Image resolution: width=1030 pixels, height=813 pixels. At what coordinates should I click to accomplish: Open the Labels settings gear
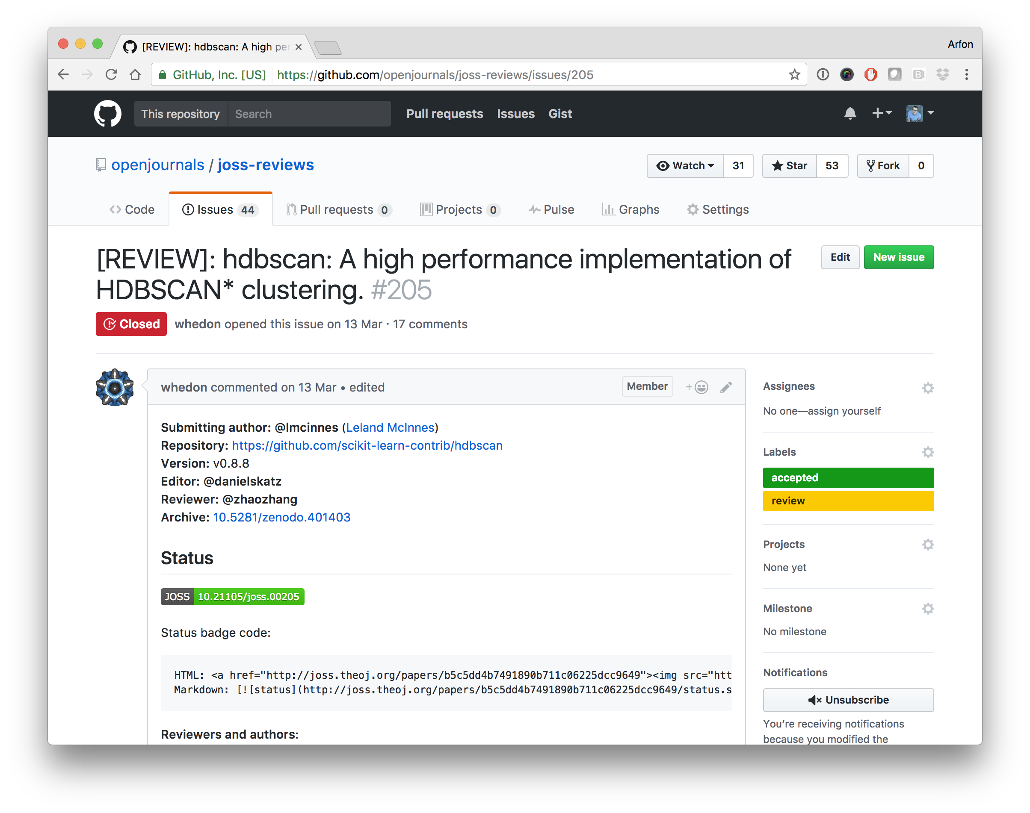[928, 452]
